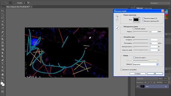Open the tool preset picker arrow
The width and height of the screenshot is (171, 96).
tap(7, 3)
